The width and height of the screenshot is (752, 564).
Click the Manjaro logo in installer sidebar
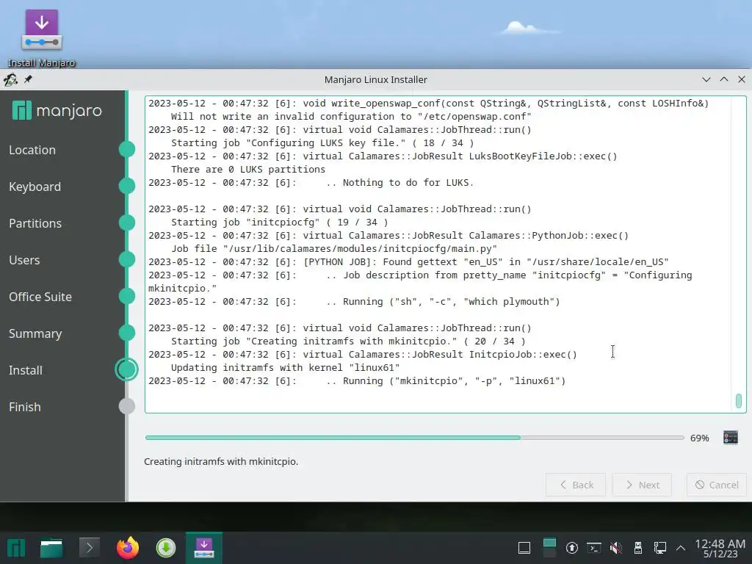[x=57, y=111]
